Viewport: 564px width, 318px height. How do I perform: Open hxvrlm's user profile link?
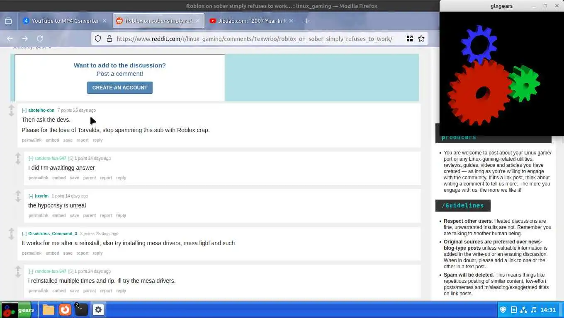[41, 196]
